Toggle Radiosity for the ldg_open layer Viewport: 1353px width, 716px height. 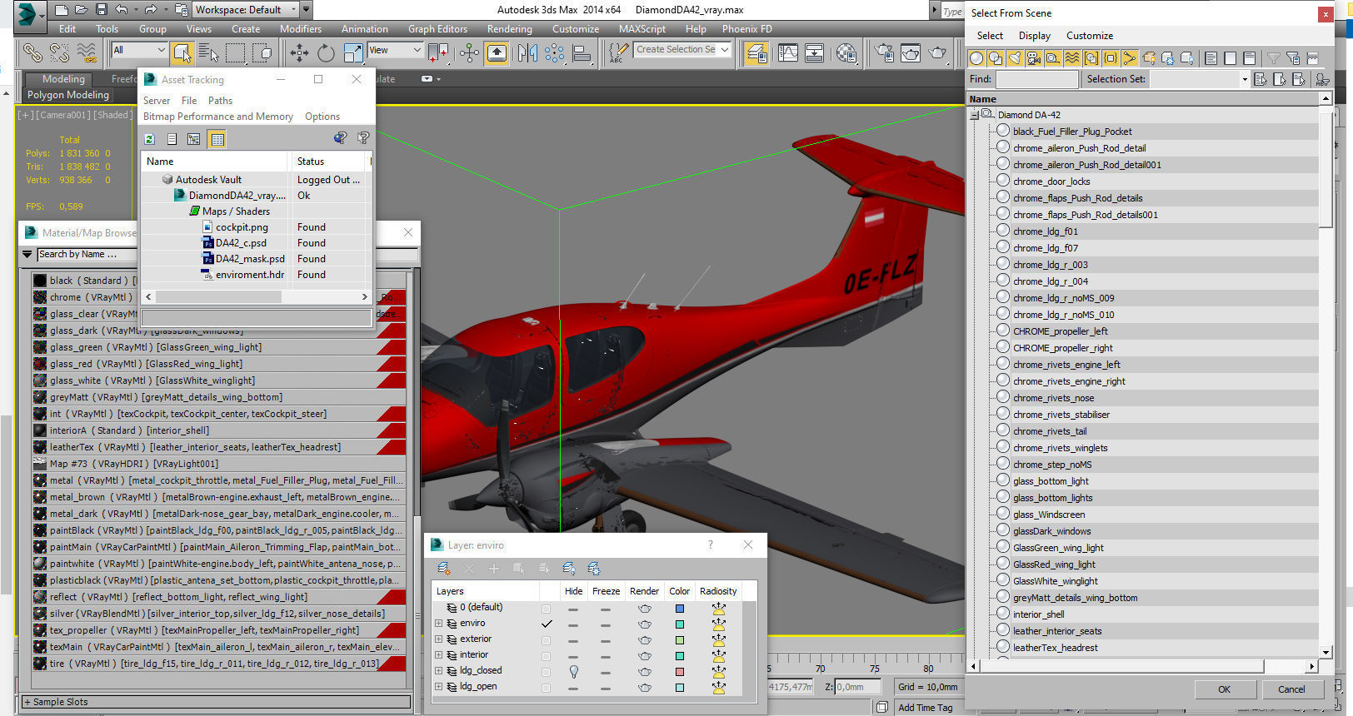[x=718, y=687]
